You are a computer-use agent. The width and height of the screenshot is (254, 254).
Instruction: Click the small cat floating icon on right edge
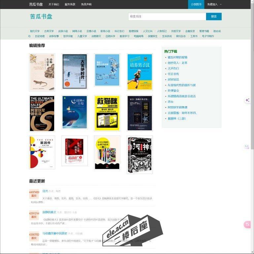click(x=246, y=147)
